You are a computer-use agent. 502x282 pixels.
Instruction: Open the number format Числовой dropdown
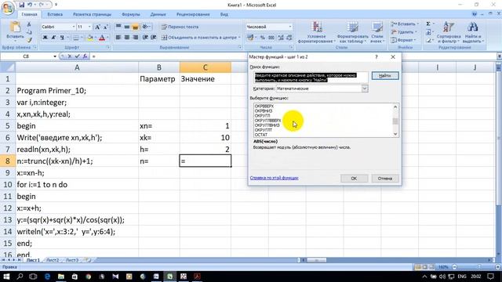[x=290, y=27]
